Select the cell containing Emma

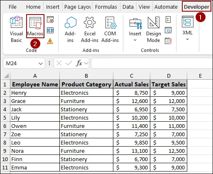pyautogui.click(x=35, y=167)
